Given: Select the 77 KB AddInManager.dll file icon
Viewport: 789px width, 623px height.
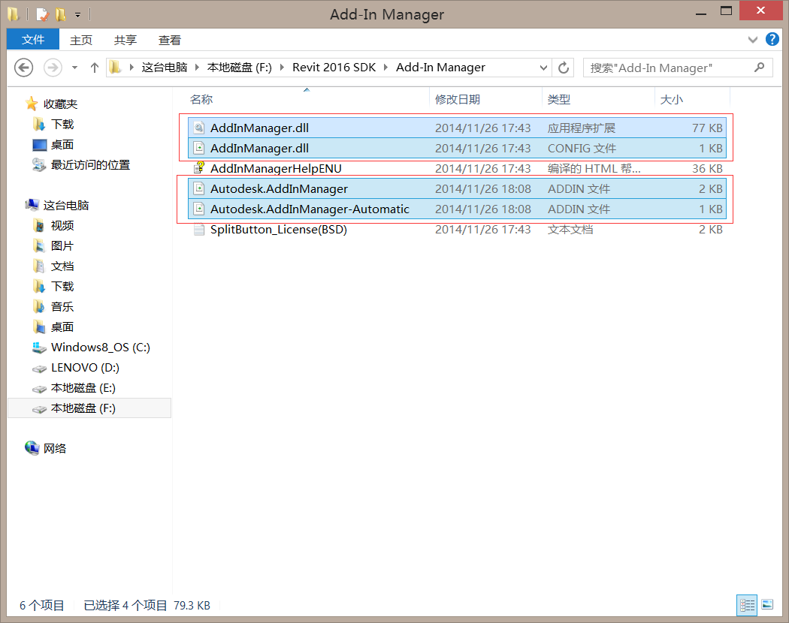Looking at the screenshot, I should pos(199,128).
